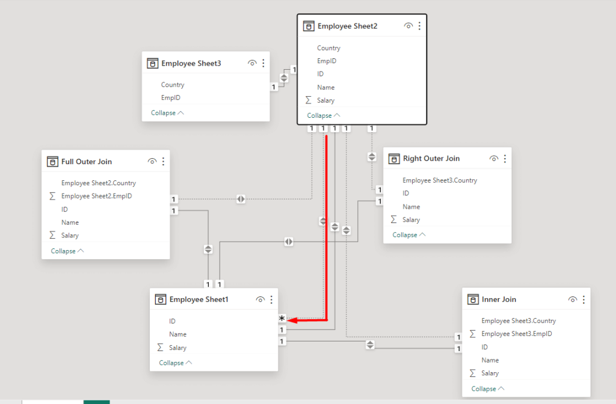The image size is (616, 404).
Task: Select the Employee Sheet2 table icon
Action: coord(309,26)
